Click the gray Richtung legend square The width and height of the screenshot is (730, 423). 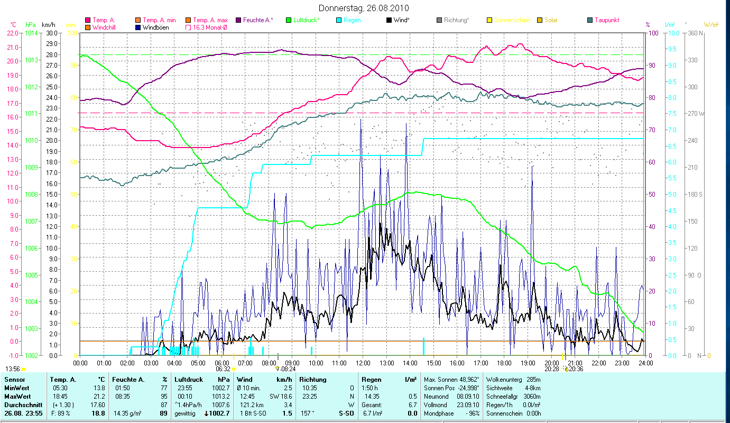(439, 21)
